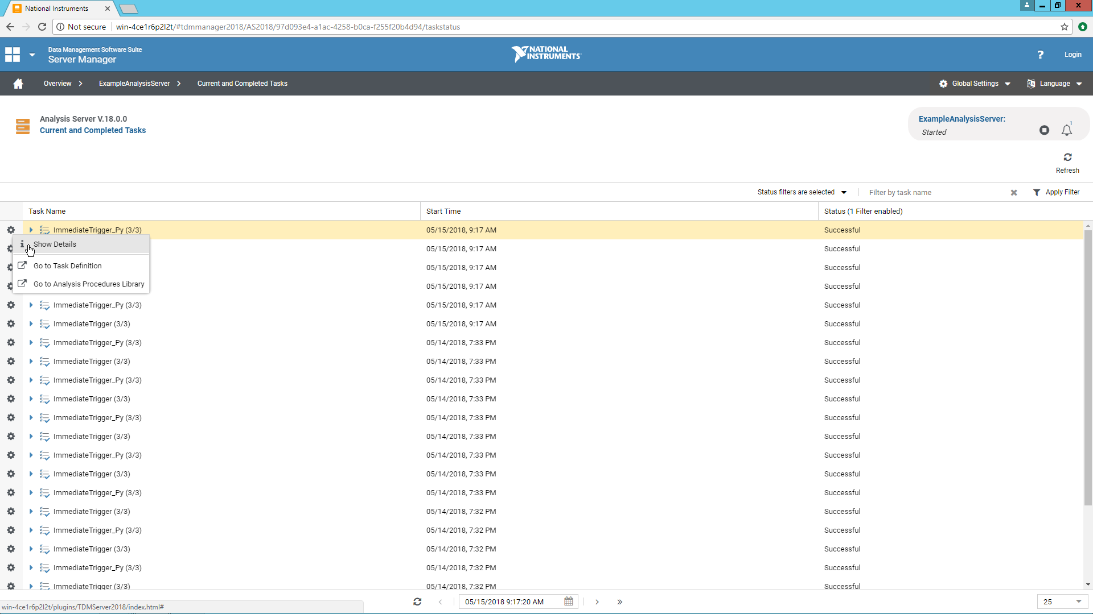The width and height of the screenshot is (1093, 614).
Task: Click the help question mark icon
Action: pos(1040,55)
